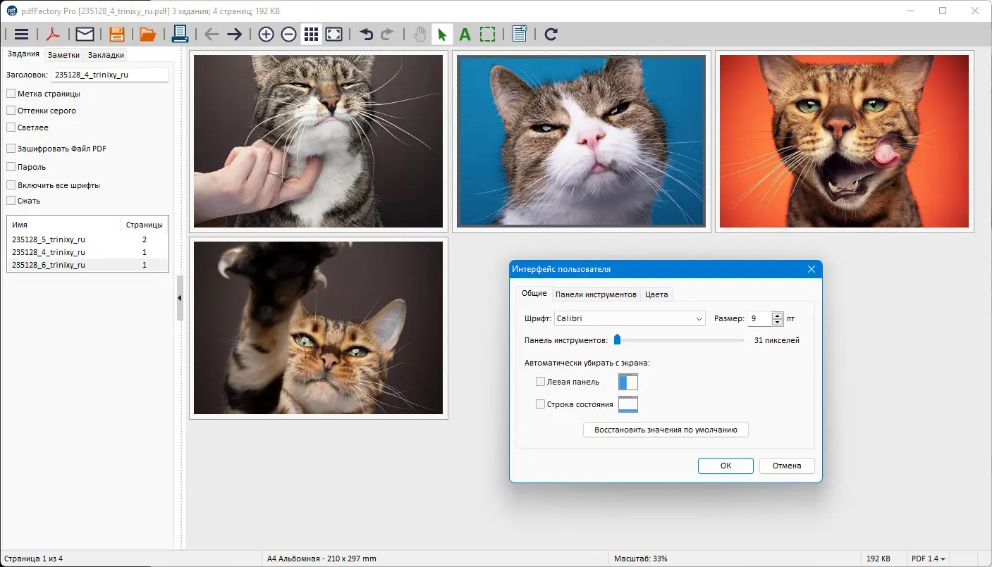
Task: Switch to the Заметки tab
Action: (x=63, y=55)
